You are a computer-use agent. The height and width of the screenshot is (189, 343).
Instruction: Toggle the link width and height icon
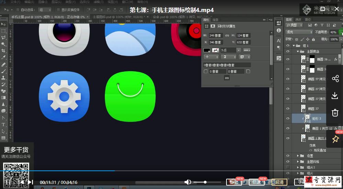(227, 35)
